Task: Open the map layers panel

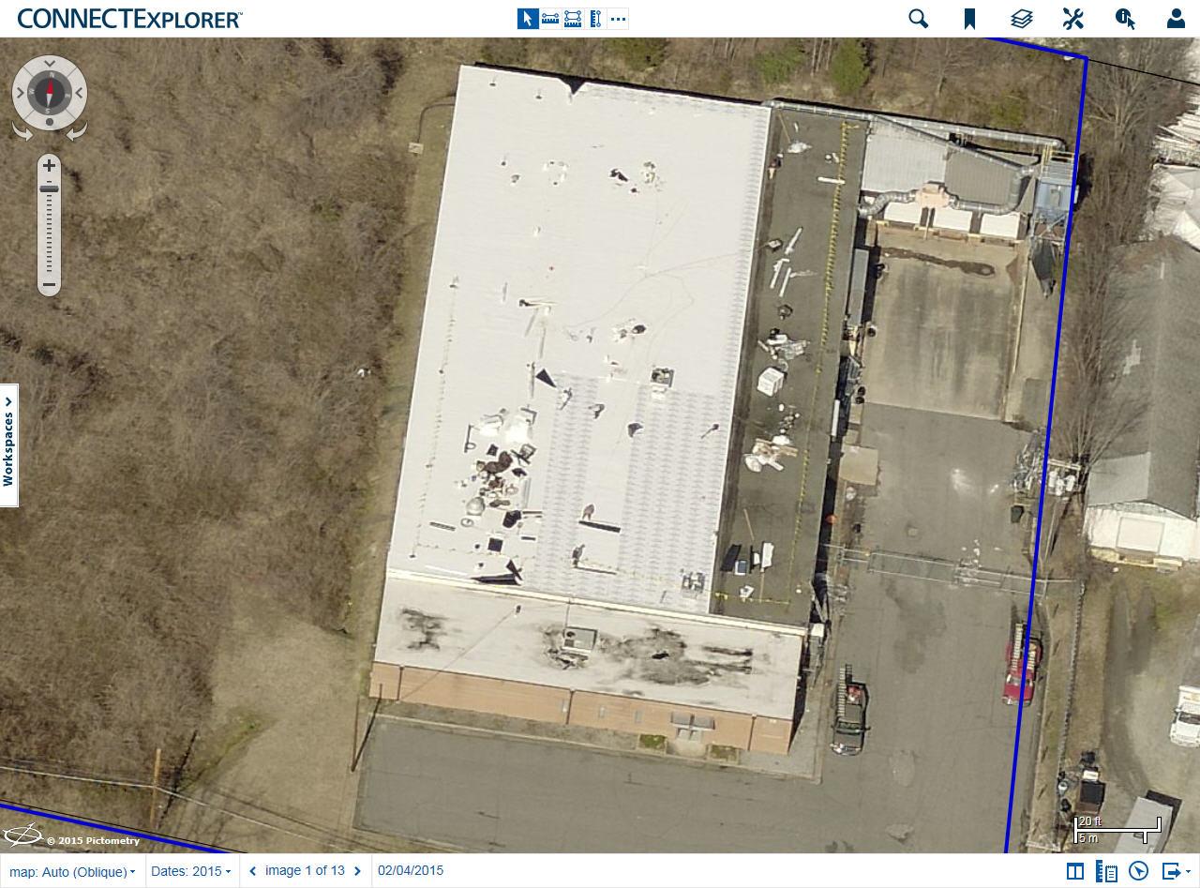Action: (1022, 19)
